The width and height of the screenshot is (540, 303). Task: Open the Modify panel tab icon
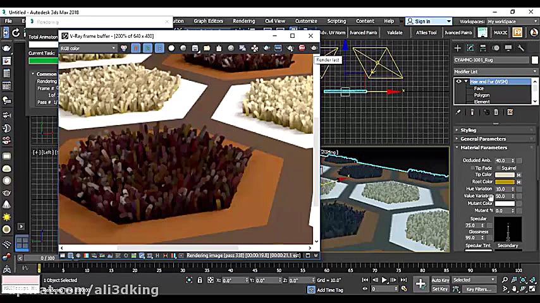(470, 48)
